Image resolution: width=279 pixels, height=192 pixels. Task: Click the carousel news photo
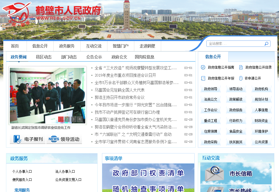[47, 95]
